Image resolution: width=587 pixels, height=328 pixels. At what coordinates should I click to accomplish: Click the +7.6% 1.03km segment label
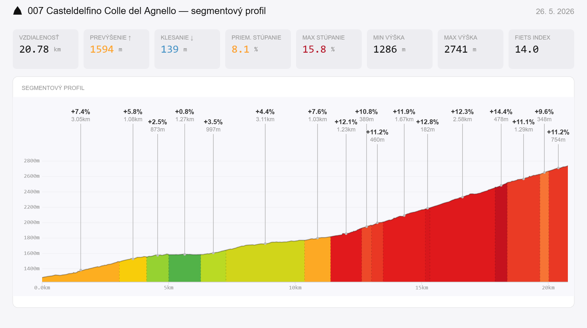[x=317, y=116]
